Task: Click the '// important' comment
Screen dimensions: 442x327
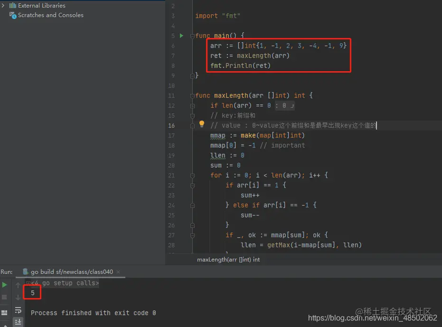Action: point(282,145)
